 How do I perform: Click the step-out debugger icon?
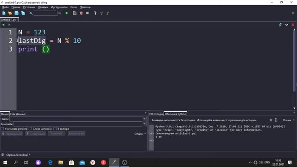click(108, 13)
